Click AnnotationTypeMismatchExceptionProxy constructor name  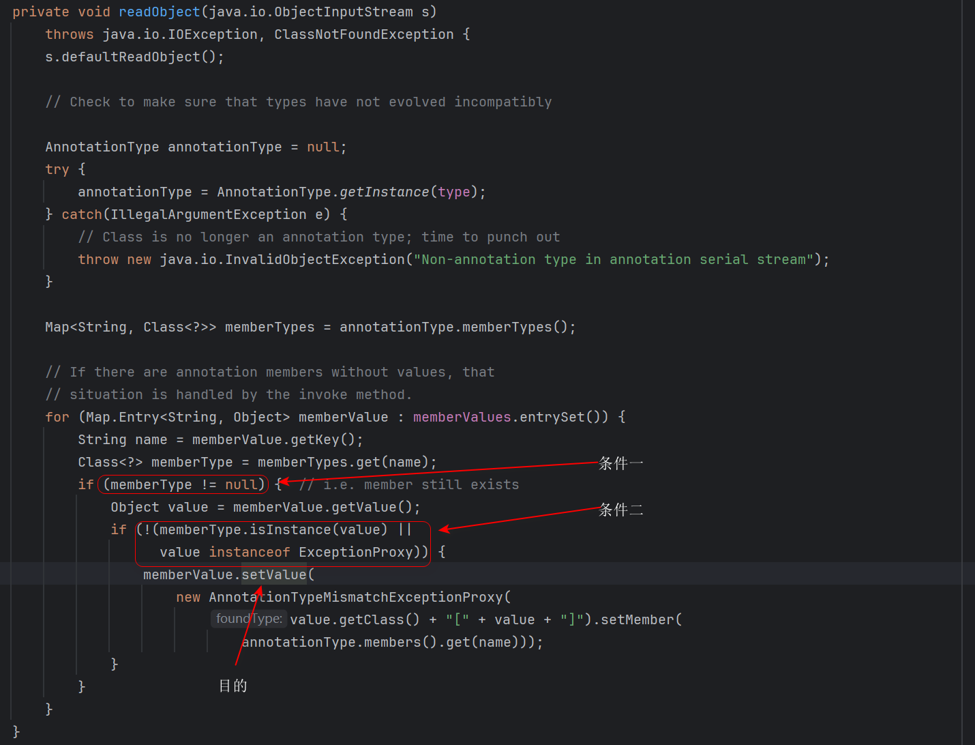[356, 597]
